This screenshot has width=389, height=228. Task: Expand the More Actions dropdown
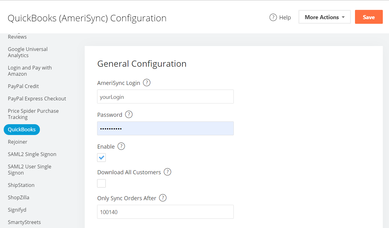point(325,17)
